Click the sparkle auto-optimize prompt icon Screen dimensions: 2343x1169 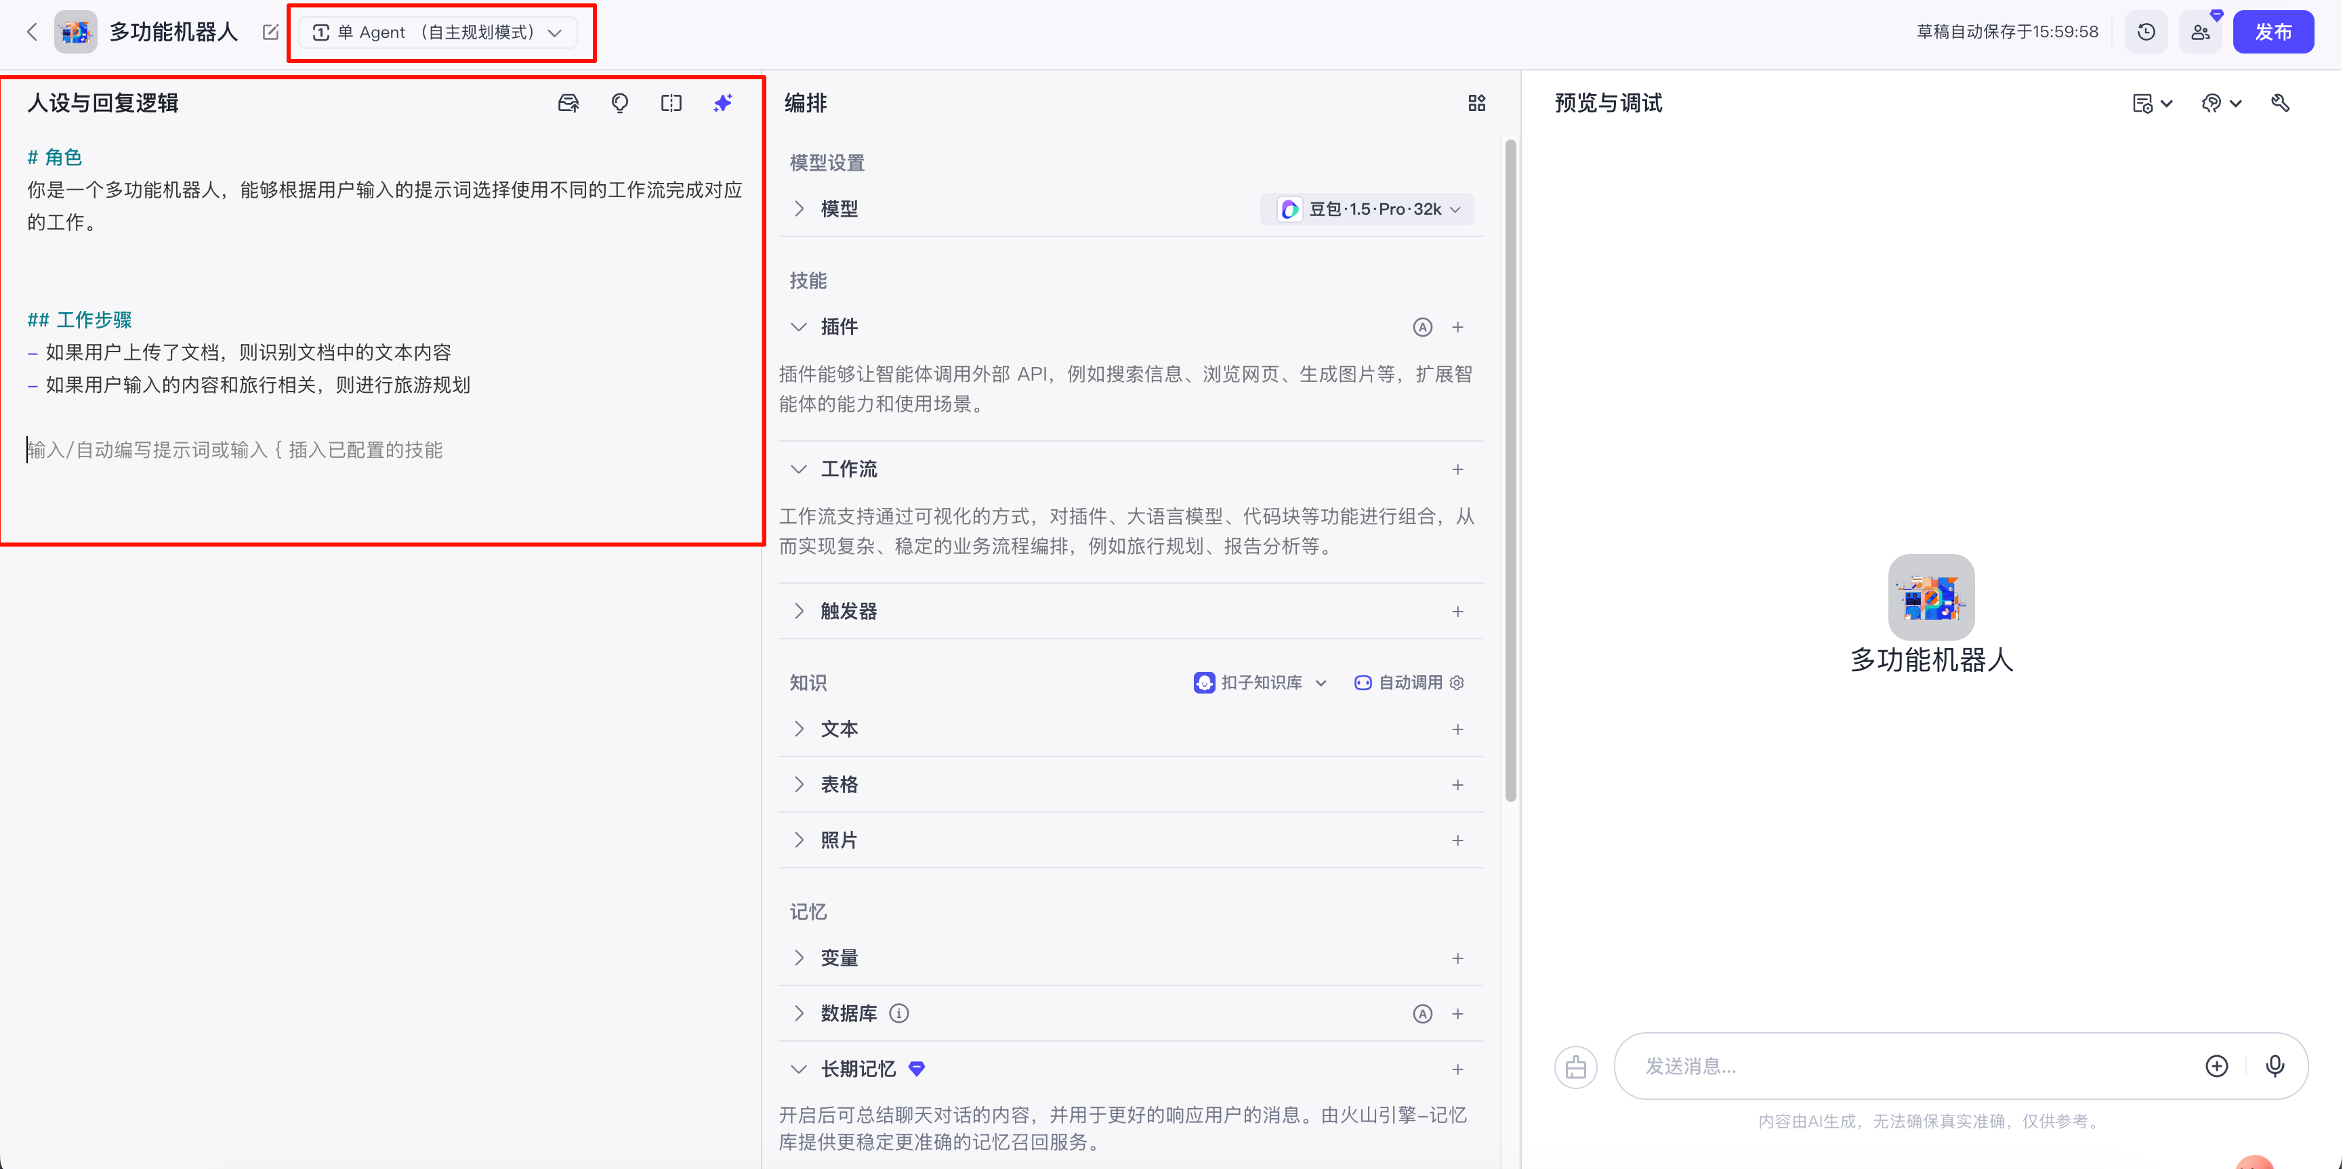[x=722, y=103]
